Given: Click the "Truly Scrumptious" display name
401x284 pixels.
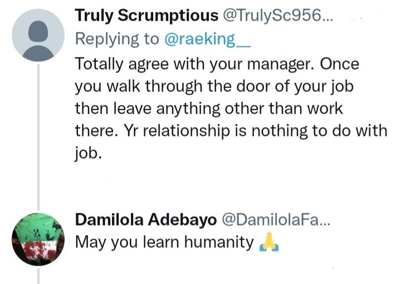Looking at the screenshot, I should (x=146, y=16).
